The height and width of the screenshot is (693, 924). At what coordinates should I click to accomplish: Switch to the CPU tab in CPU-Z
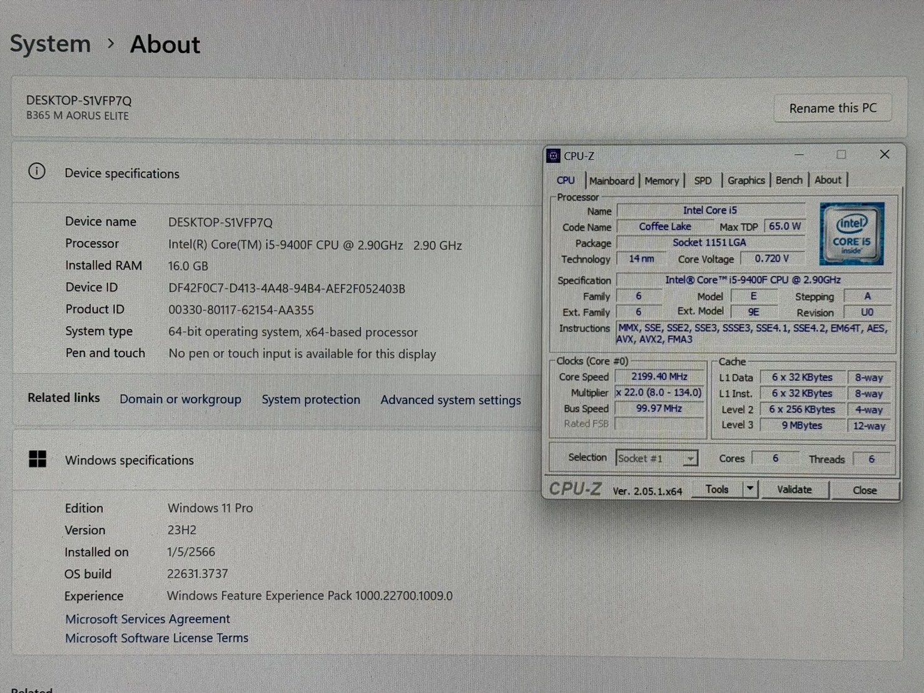[x=566, y=180]
